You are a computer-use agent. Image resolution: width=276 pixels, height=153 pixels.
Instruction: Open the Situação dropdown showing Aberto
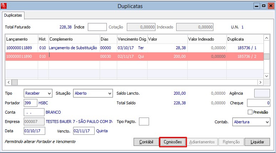(x=93, y=93)
